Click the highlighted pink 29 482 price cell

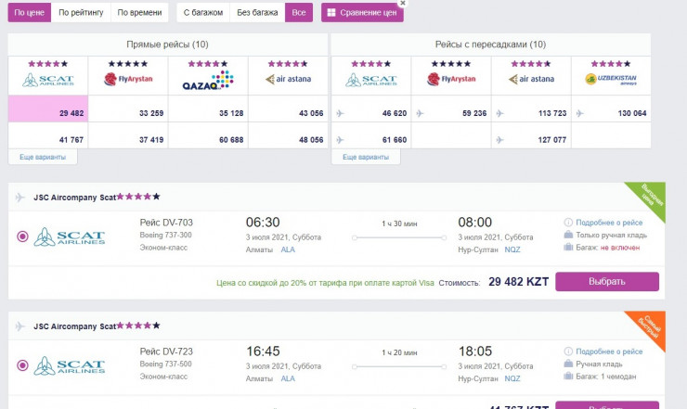[x=48, y=113]
